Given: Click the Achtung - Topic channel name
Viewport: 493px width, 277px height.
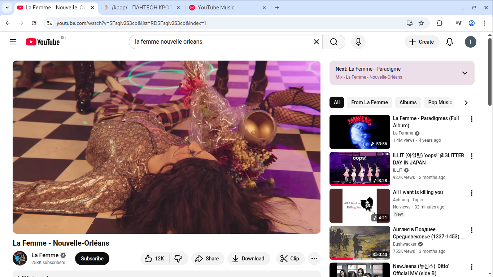Looking at the screenshot, I should click(408, 200).
